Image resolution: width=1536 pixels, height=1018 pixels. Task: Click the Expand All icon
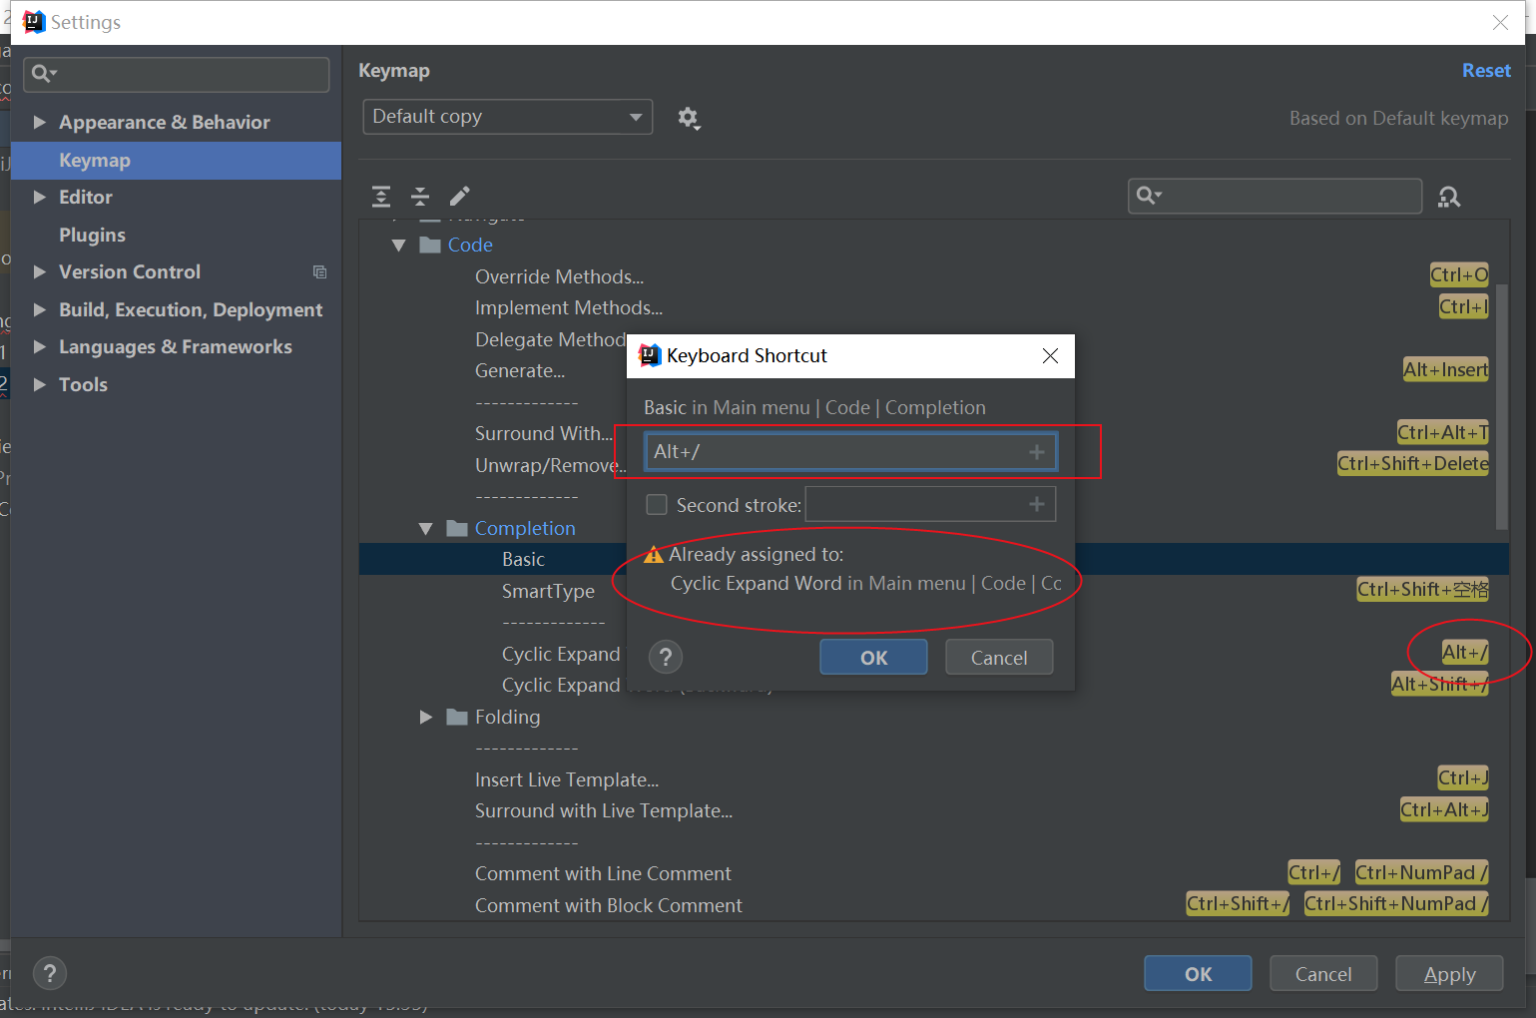pyautogui.click(x=381, y=196)
